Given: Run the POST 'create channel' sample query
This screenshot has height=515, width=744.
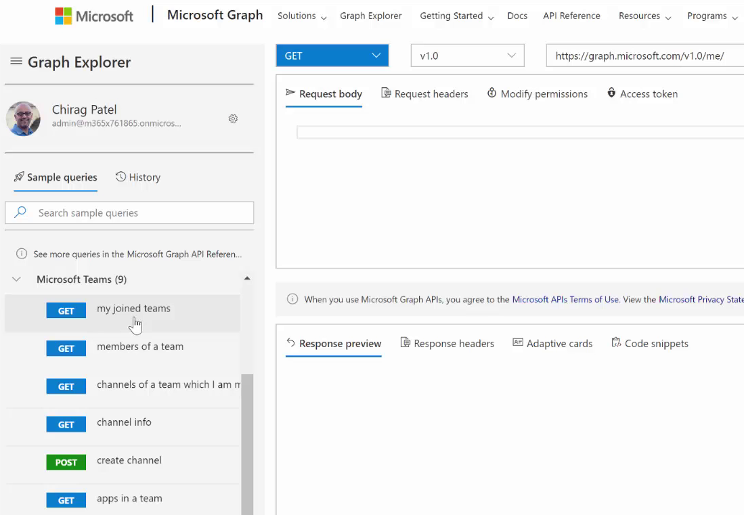Looking at the screenshot, I should (123, 465).
